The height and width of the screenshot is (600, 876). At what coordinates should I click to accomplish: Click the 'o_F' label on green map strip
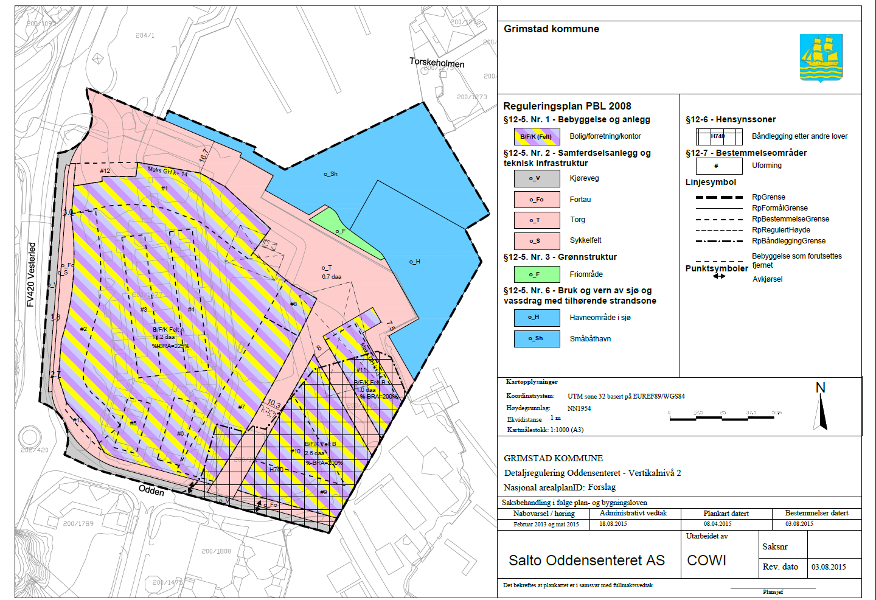point(340,231)
